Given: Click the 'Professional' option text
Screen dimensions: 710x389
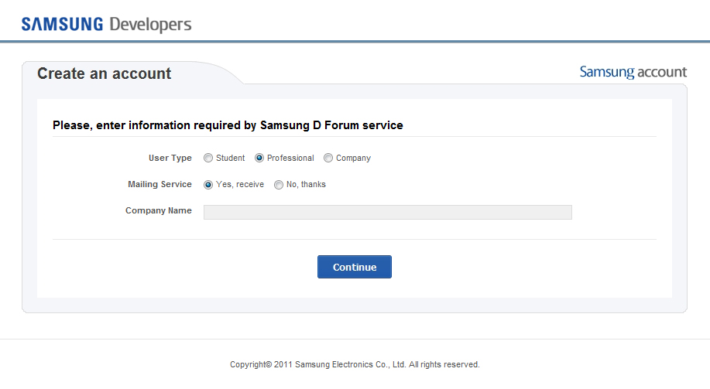Looking at the screenshot, I should coord(290,158).
